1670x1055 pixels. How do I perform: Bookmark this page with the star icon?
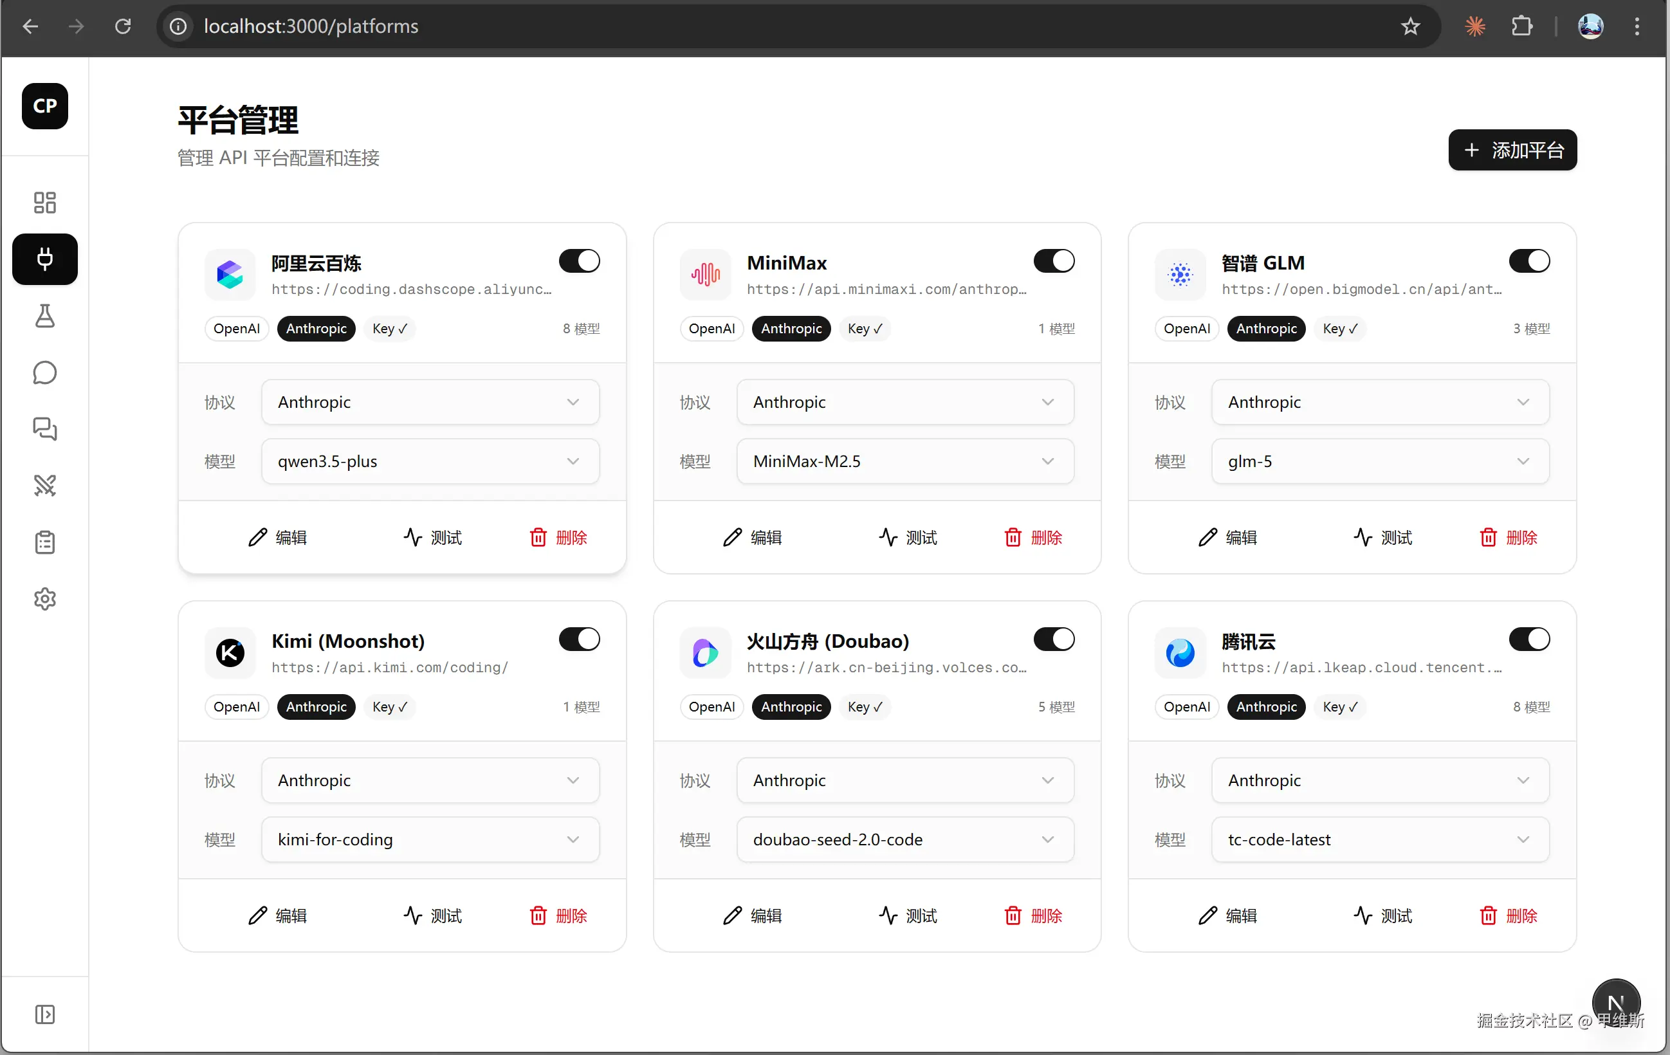coord(1410,26)
